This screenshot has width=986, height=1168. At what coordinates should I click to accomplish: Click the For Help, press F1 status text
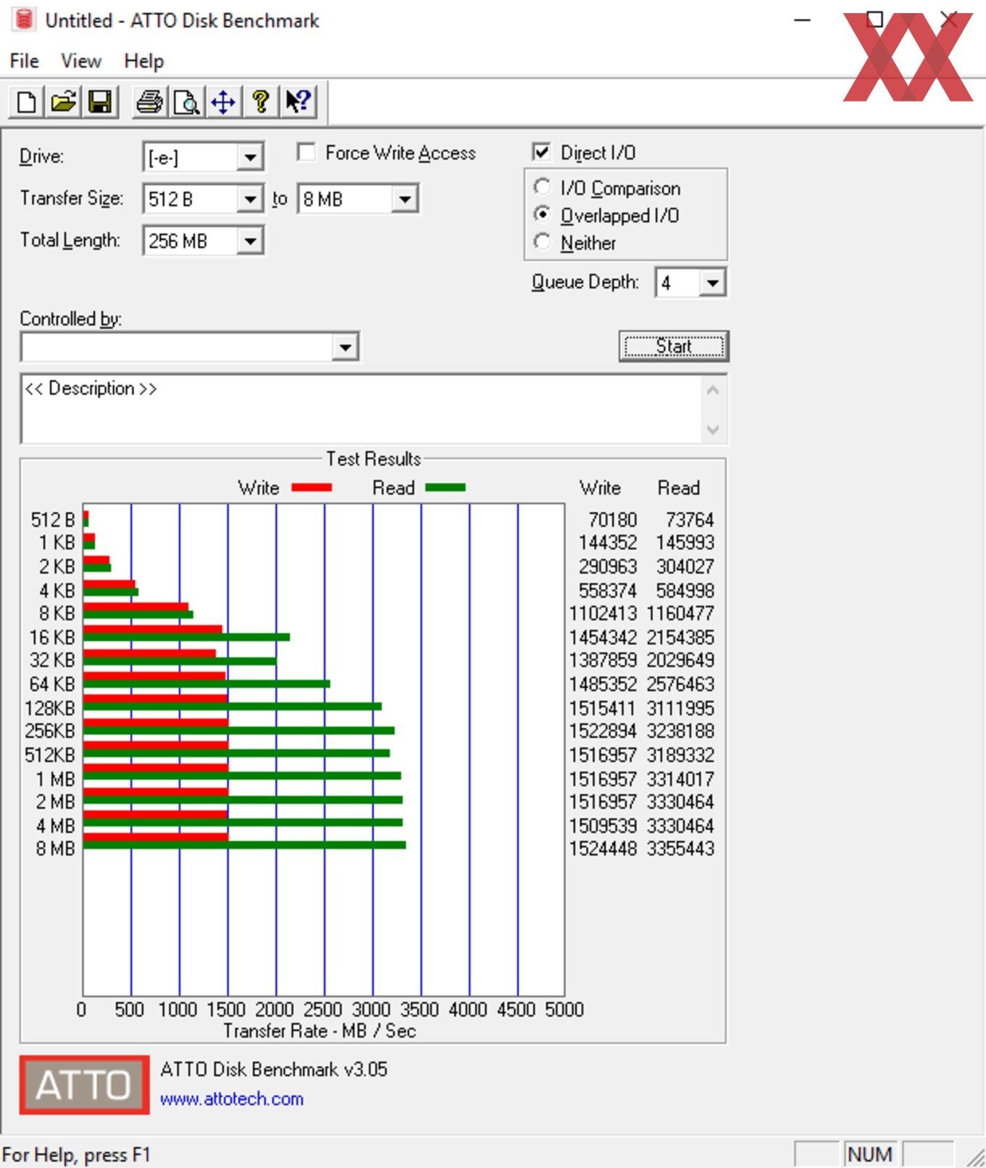(x=76, y=1154)
